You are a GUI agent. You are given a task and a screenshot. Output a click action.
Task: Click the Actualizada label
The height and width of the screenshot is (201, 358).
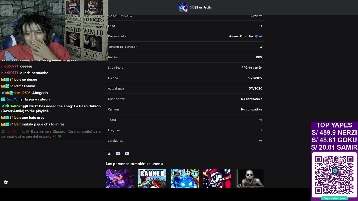[x=116, y=88]
